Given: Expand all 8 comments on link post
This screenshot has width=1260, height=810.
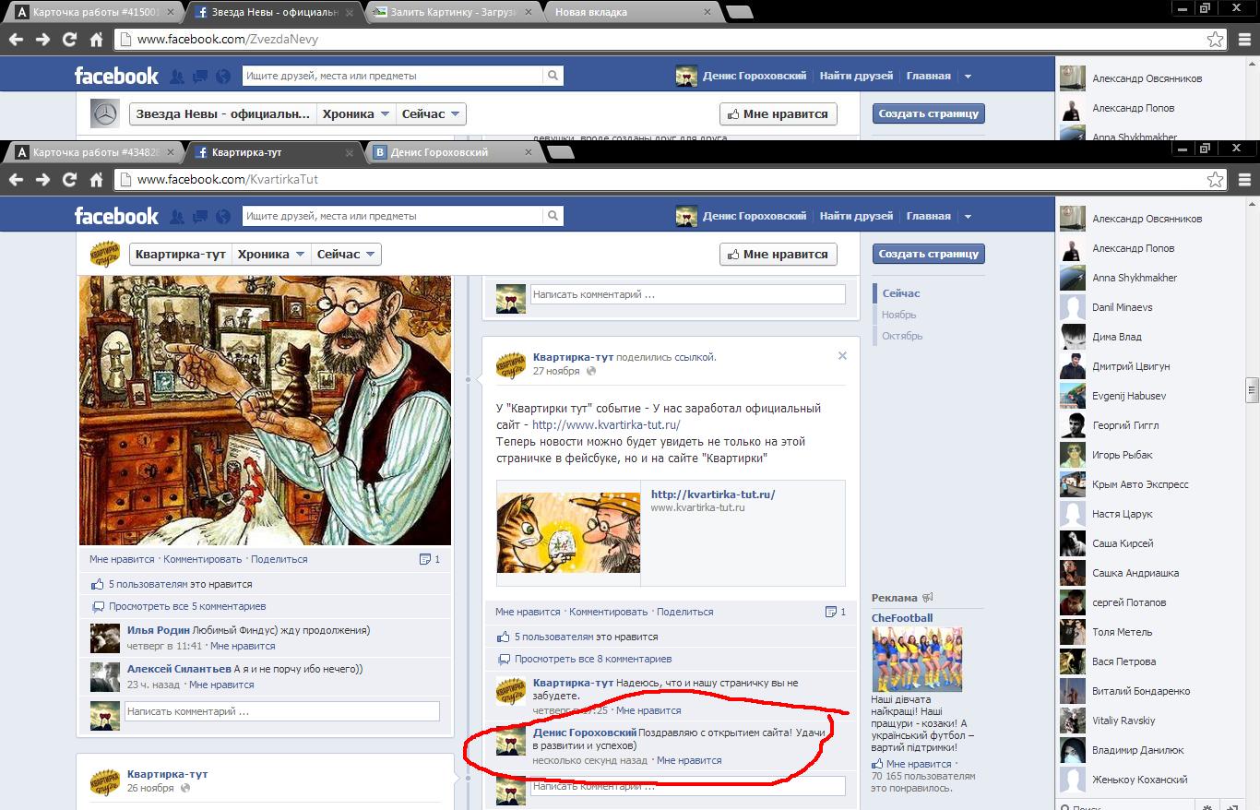Looking at the screenshot, I should click(x=593, y=659).
